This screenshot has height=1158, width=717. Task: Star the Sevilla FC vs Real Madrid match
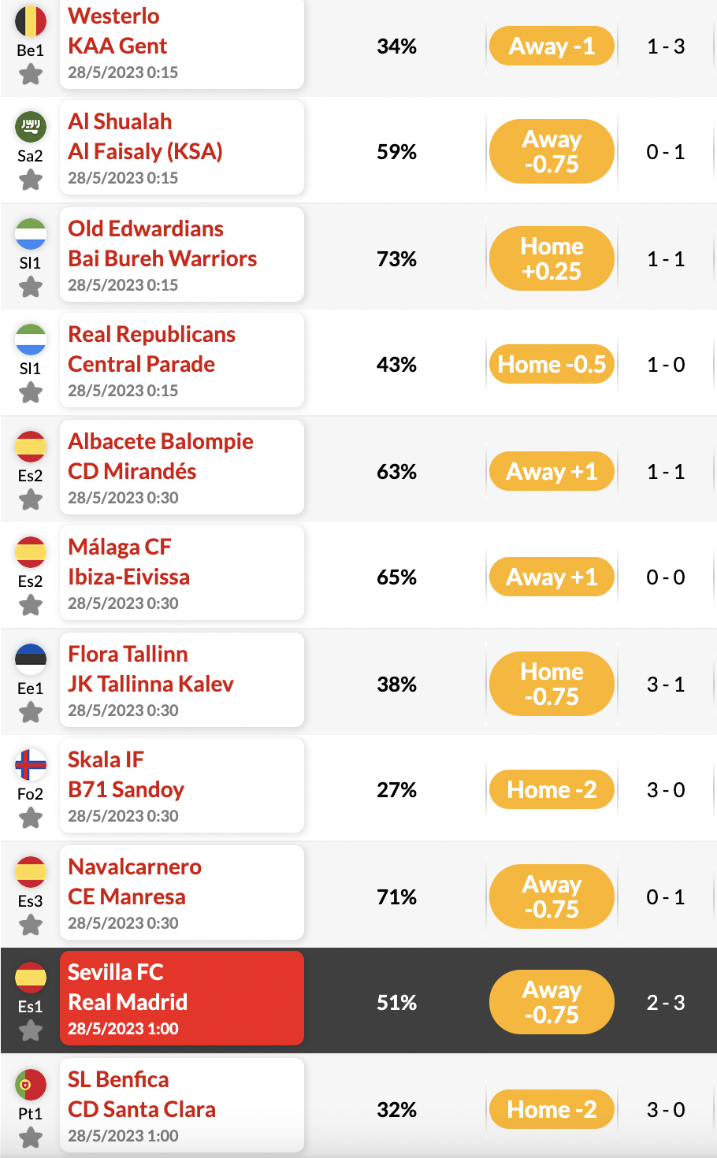(31, 1030)
